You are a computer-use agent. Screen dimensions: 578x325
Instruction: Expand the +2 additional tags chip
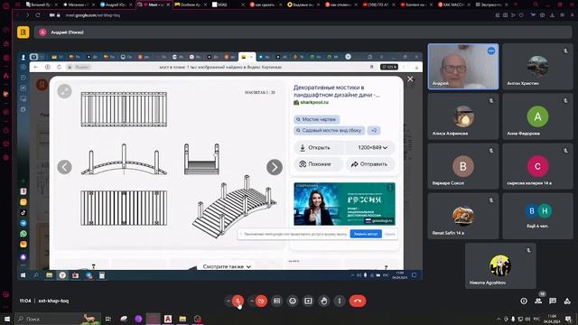click(x=374, y=130)
